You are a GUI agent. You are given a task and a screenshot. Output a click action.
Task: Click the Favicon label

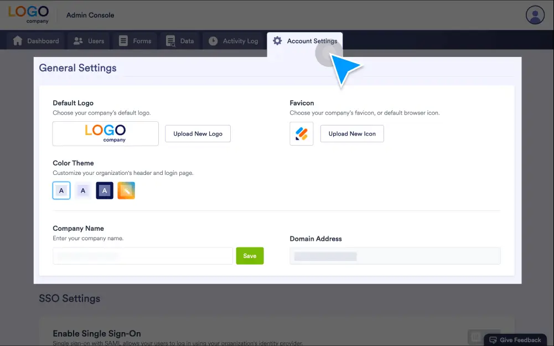coord(302,103)
